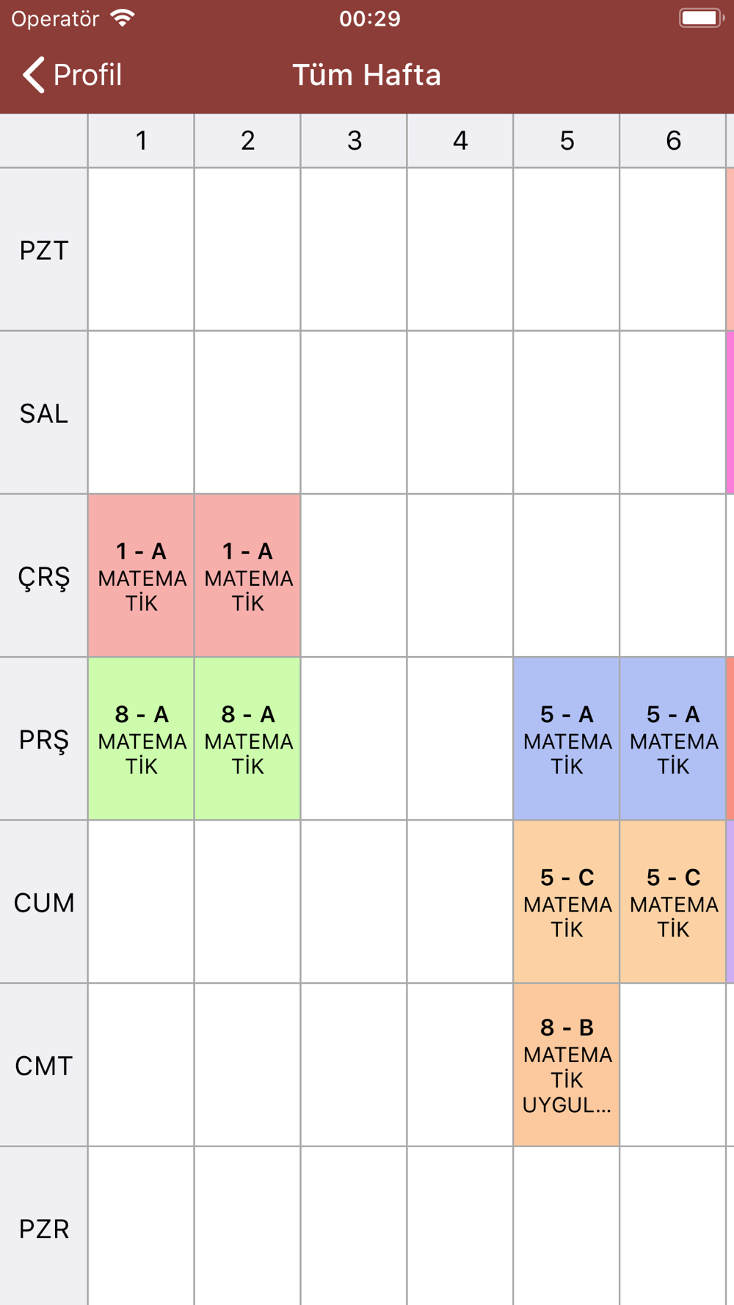Tap the battery indicator icon
Image resolution: width=734 pixels, height=1305 pixels.
702,18
